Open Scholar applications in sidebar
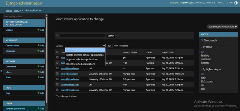This screenshot has width=240, height=111. point(15,109)
